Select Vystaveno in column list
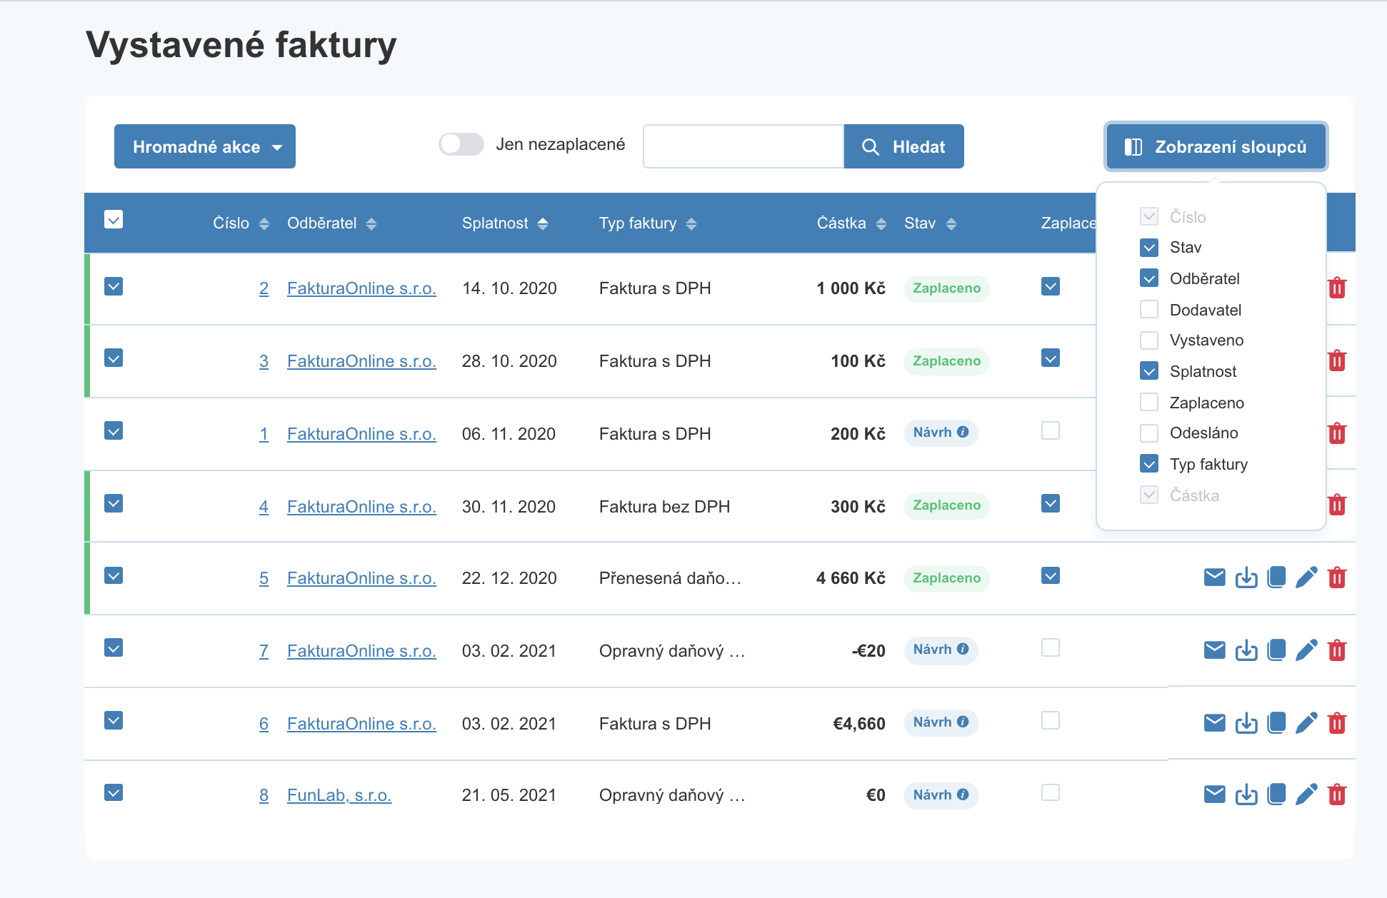This screenshot has height=898, width=1387. tap(1149, 340)
